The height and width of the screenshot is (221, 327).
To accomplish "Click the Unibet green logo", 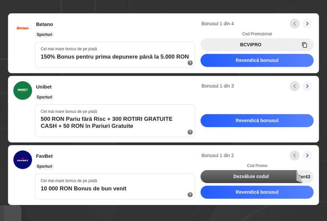I will point(23,90).
